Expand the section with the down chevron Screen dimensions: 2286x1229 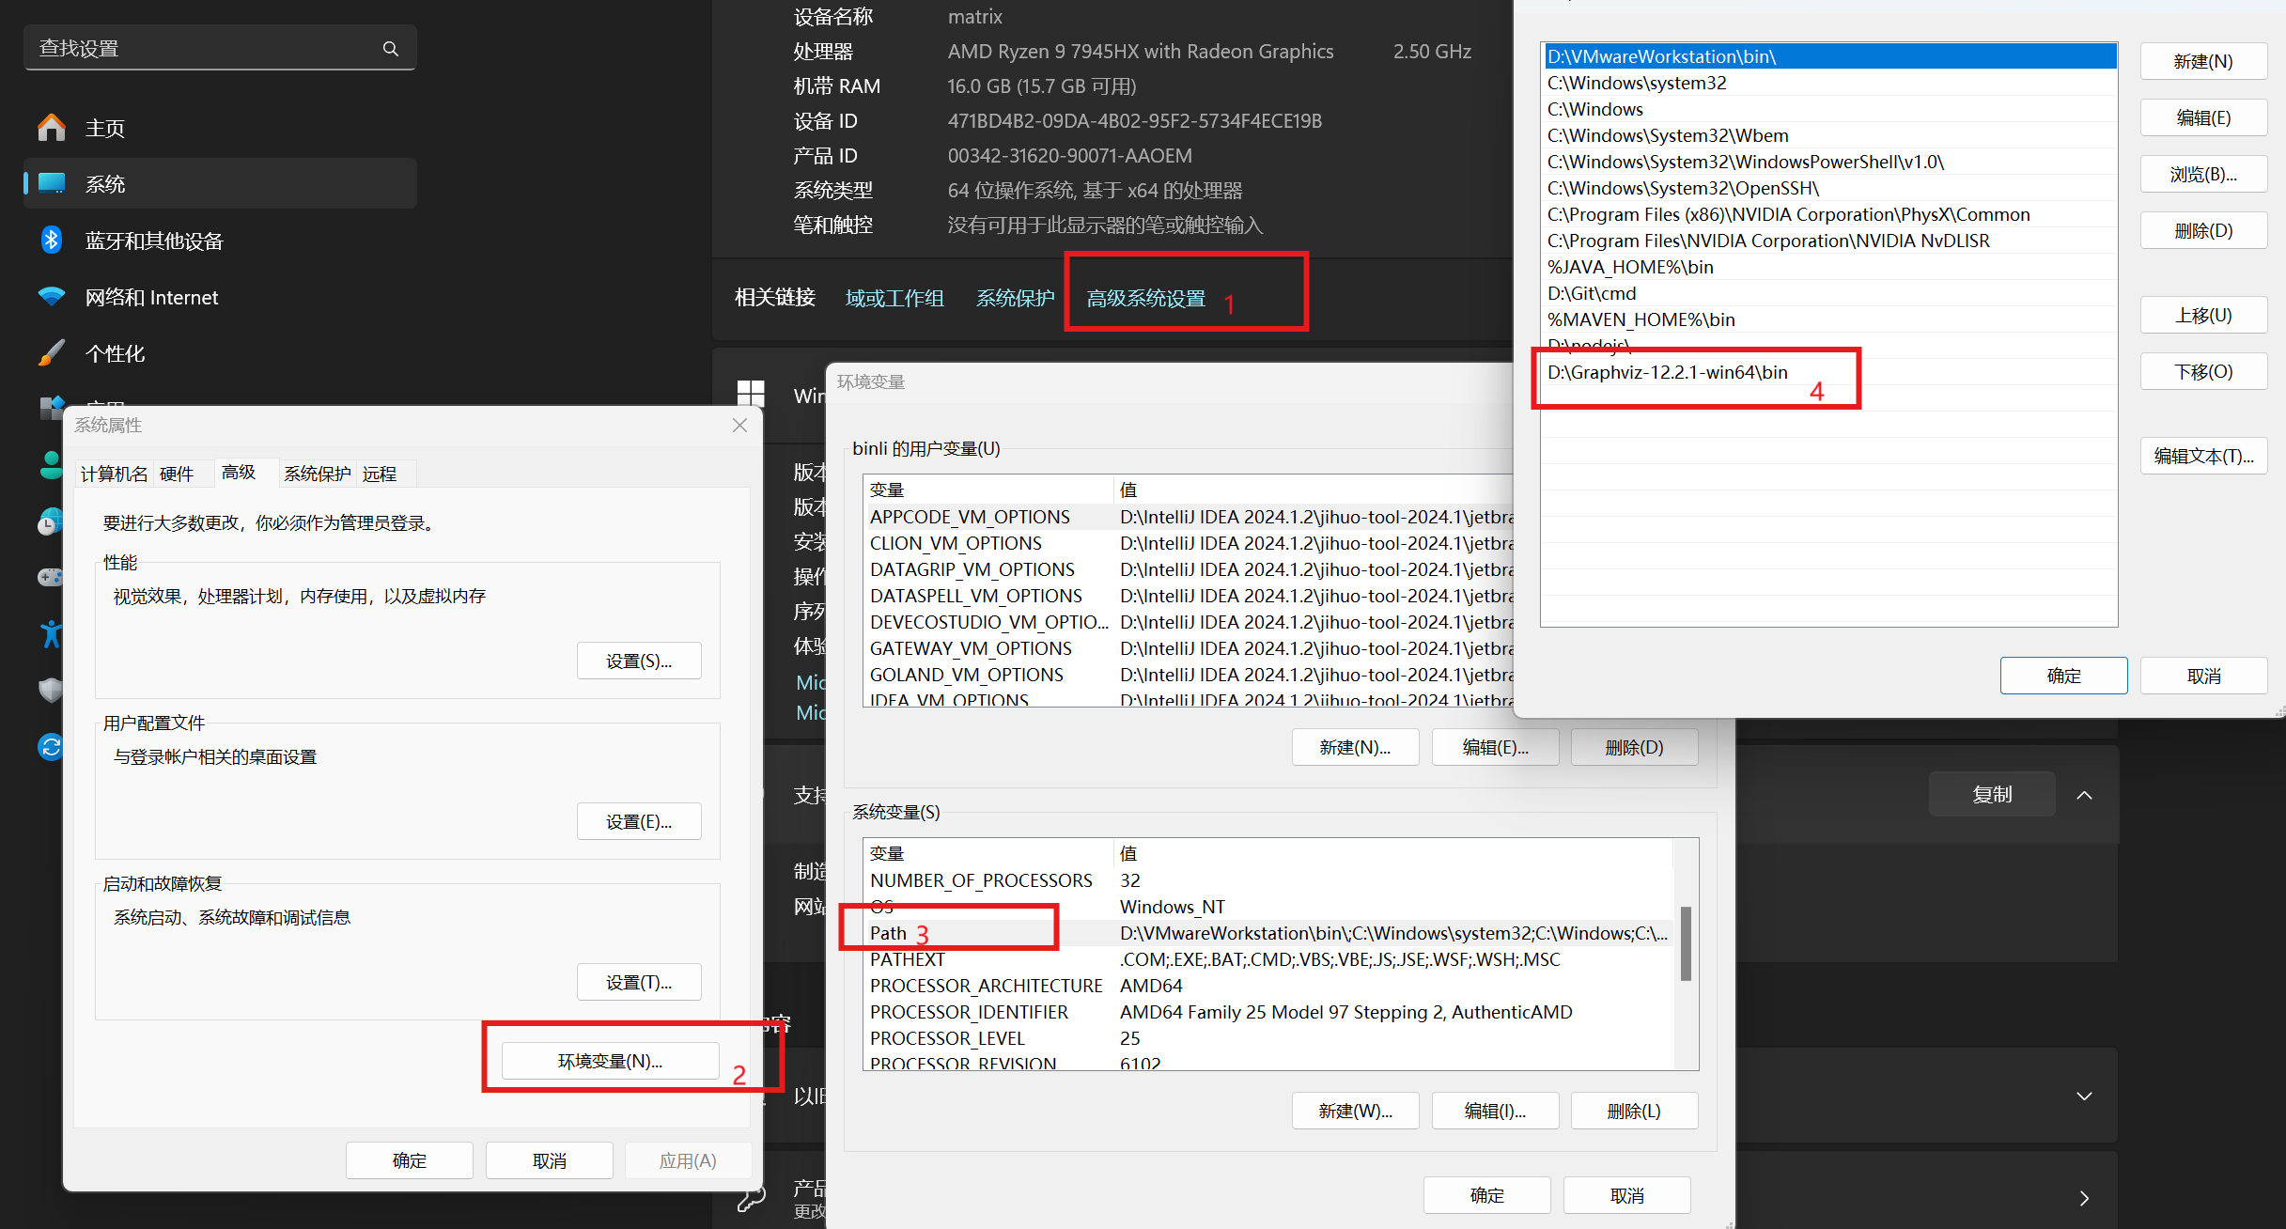coord(2084,1096)
